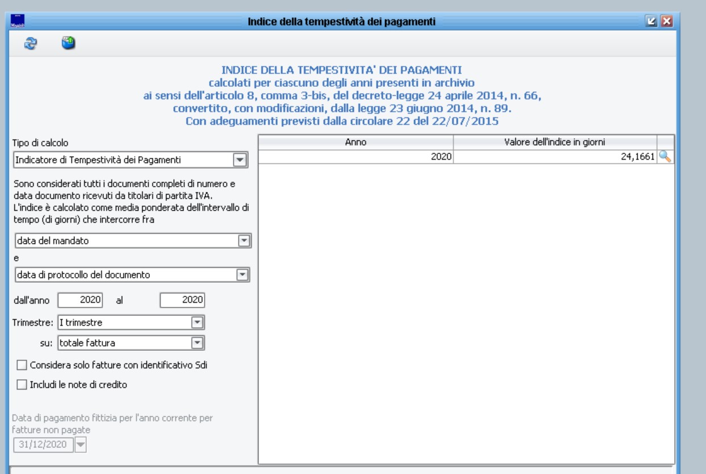Click the blue refresh arrows toolbar icon
The image size is (706, 474).
tap(30, 44)
